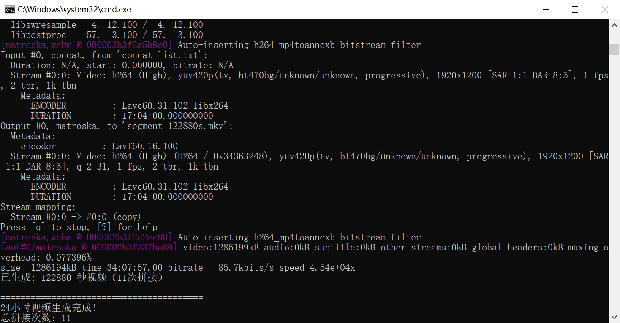This screenshot has height=323, width=620.
Task: Open the cmd.exe title bar system icon
Action: [x=10, y=9]
